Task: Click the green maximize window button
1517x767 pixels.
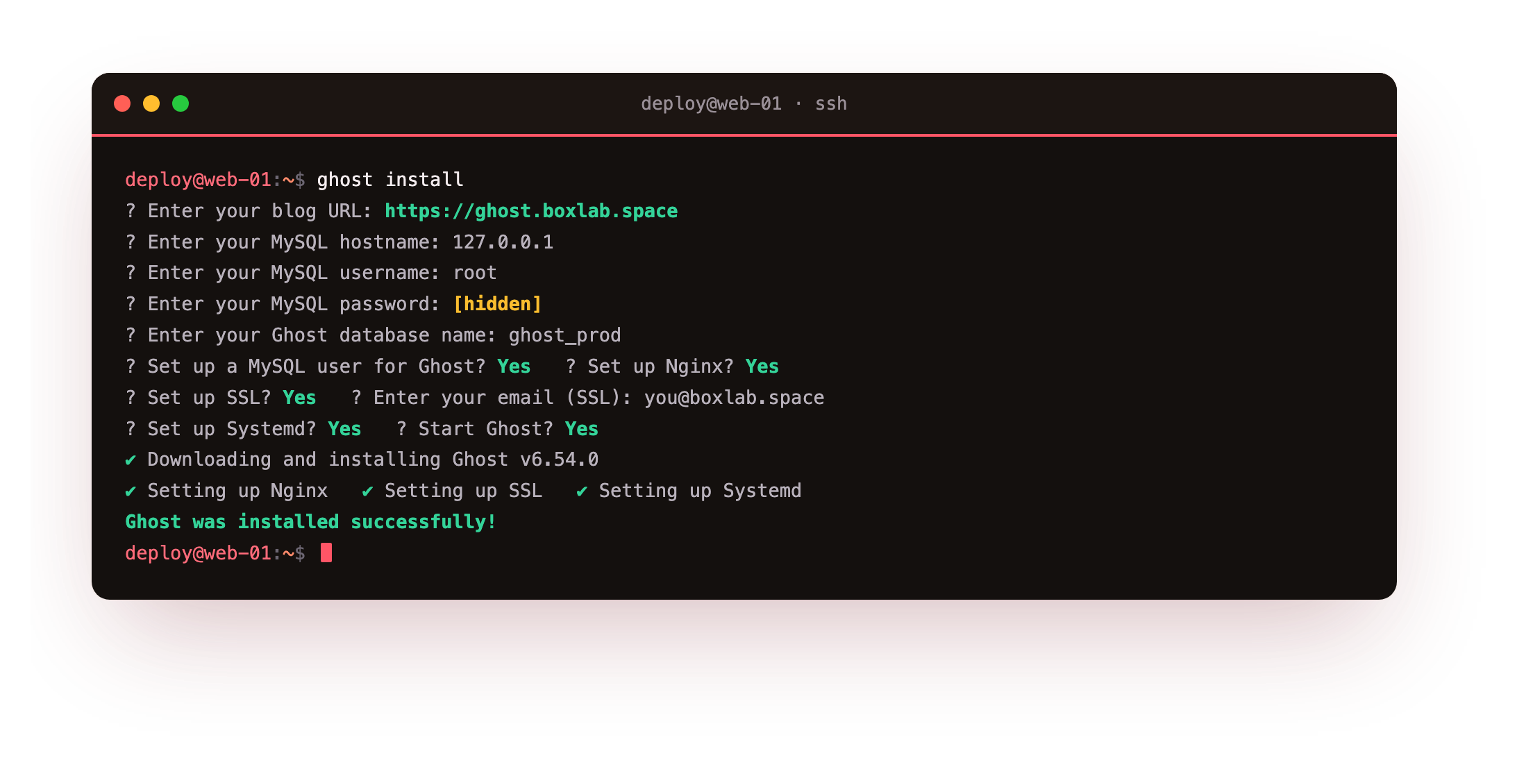Action: (x=181, y=103)
